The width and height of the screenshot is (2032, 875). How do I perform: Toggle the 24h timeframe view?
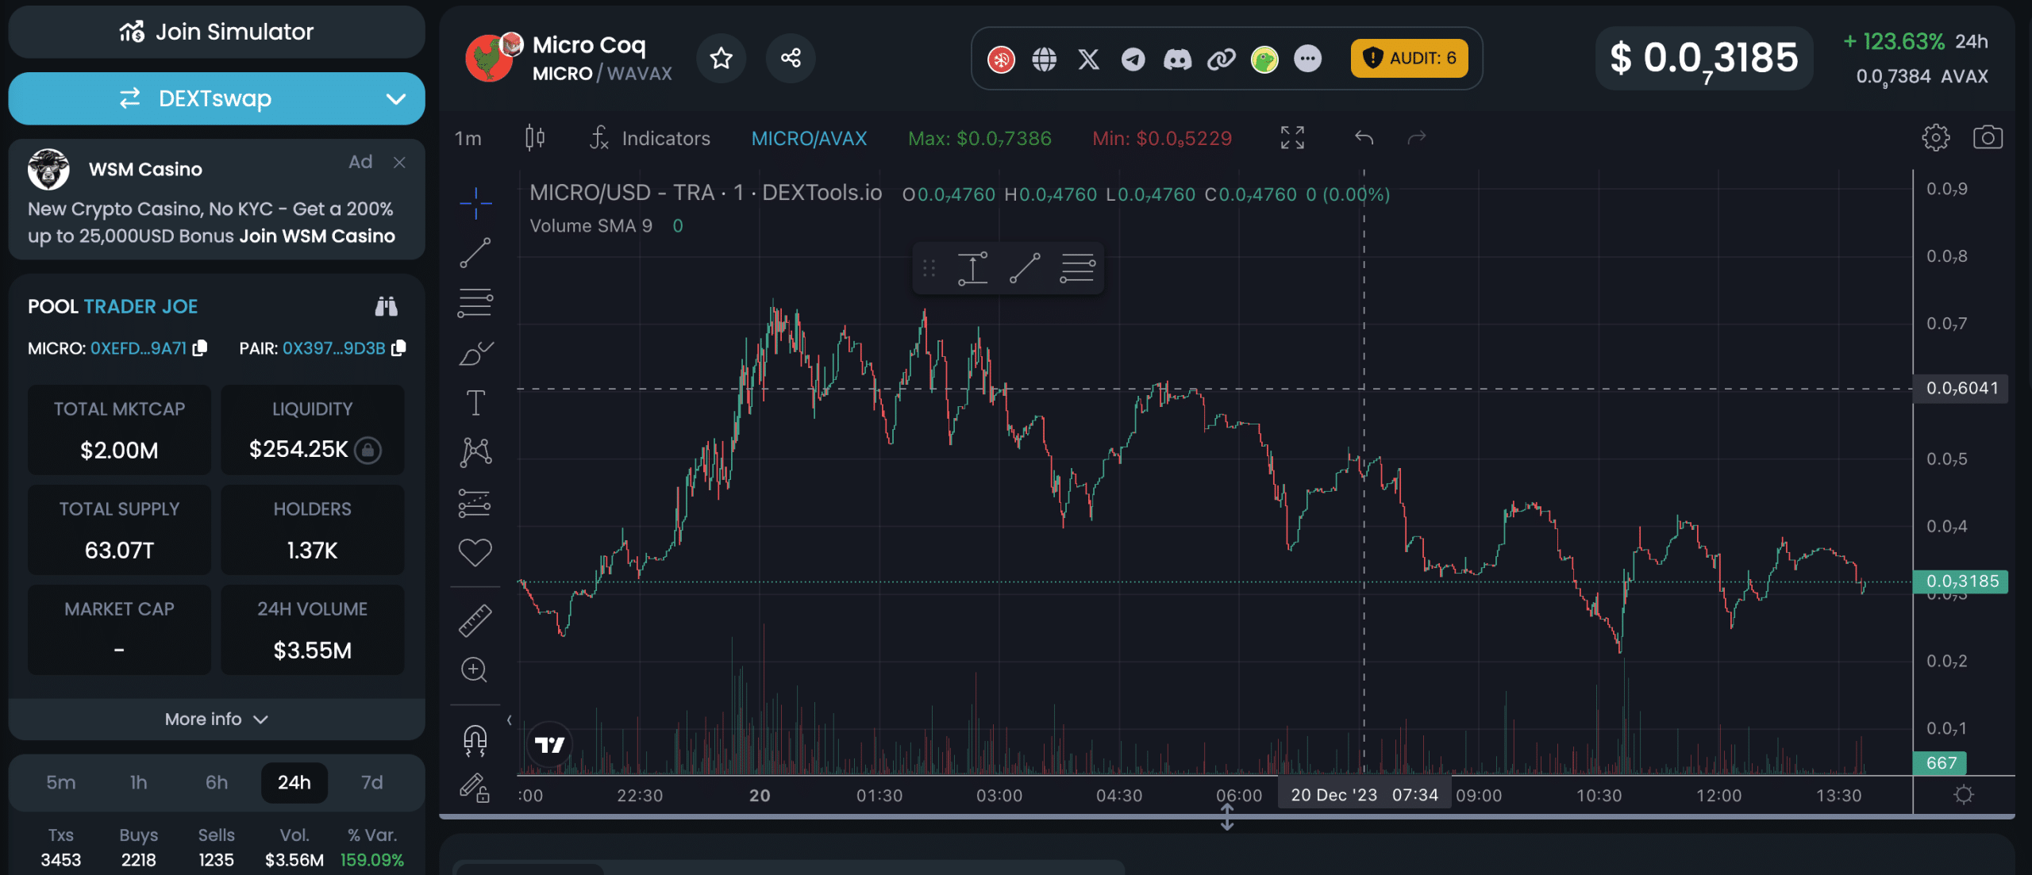coord(293,782)
